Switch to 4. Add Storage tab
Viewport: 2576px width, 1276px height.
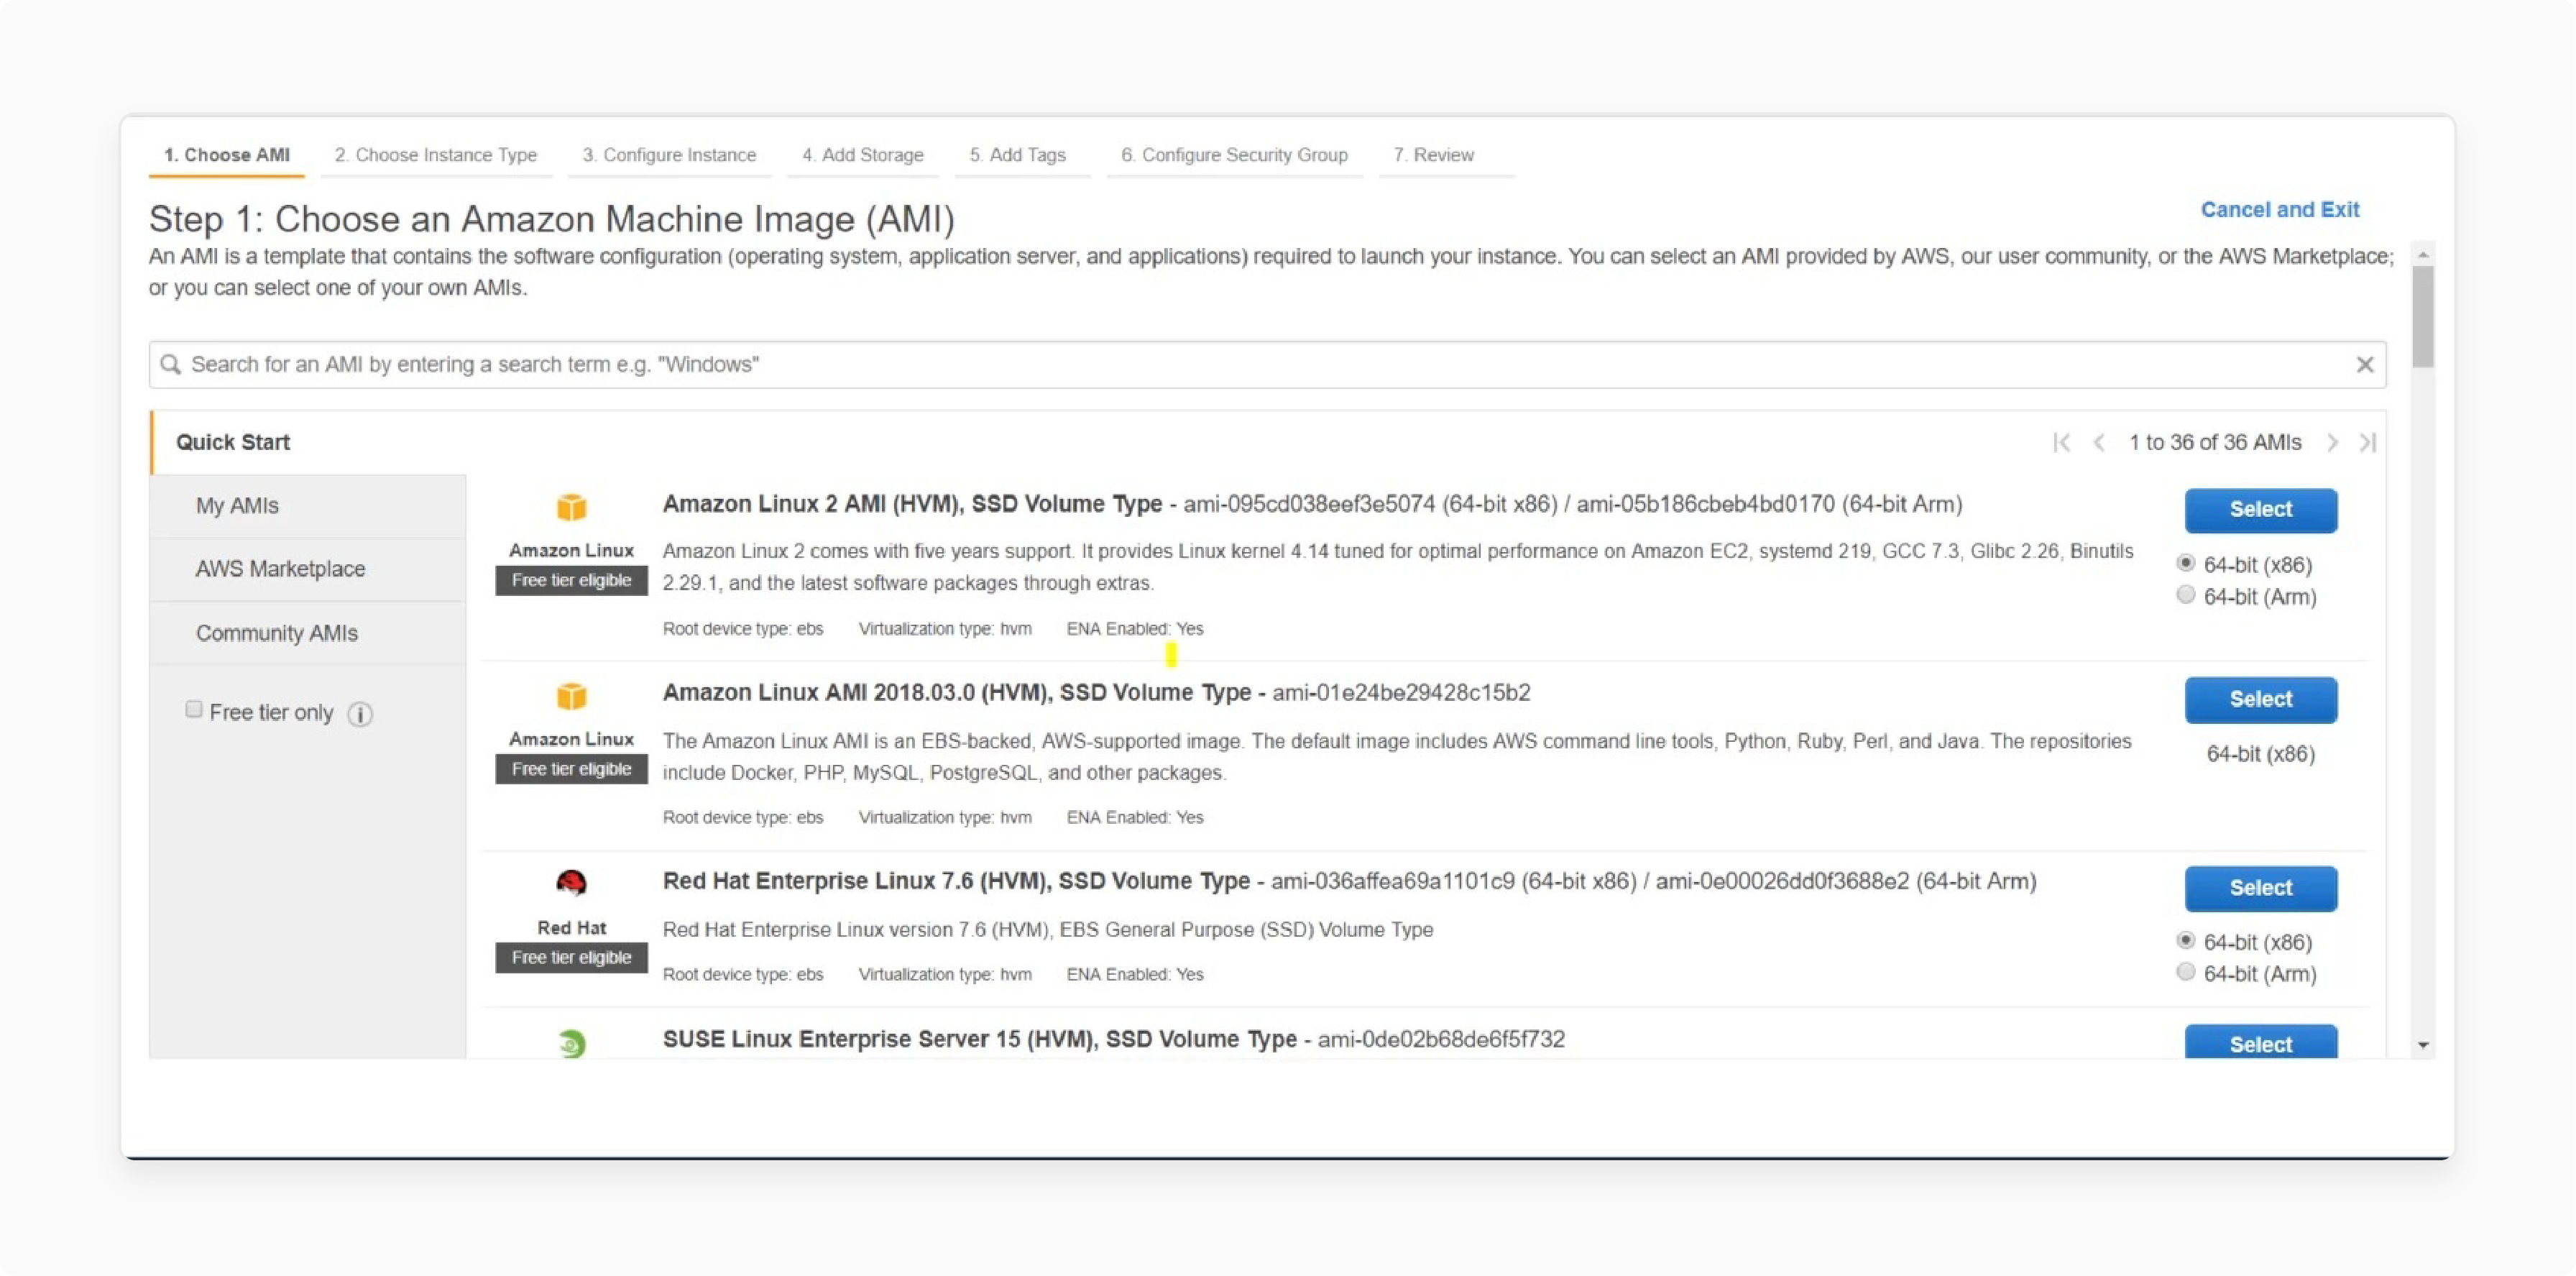point(863,155)
